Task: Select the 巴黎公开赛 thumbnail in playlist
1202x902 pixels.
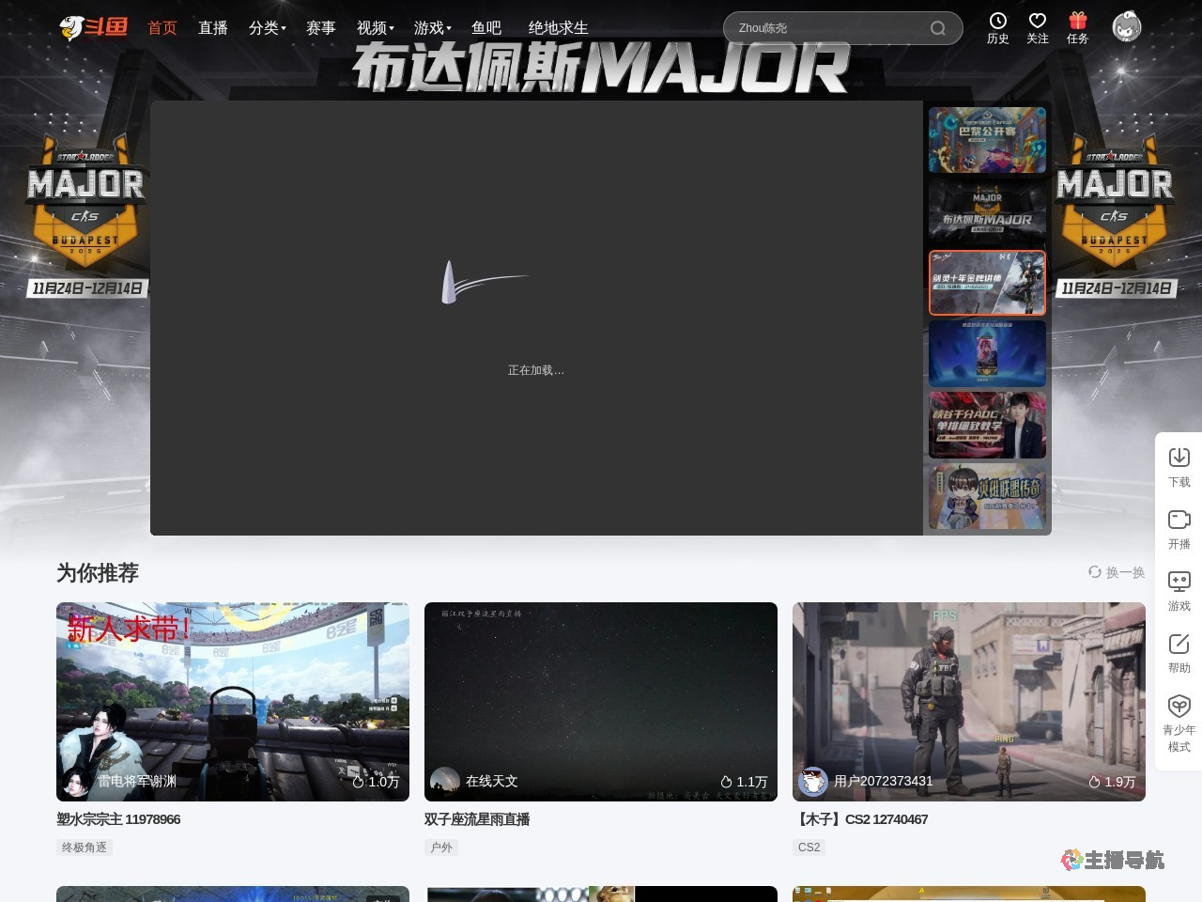Action: coord(987,140)
